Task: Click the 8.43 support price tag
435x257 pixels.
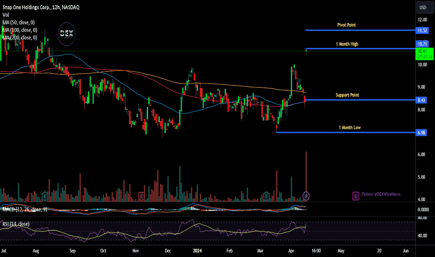Action: [421, 100]
